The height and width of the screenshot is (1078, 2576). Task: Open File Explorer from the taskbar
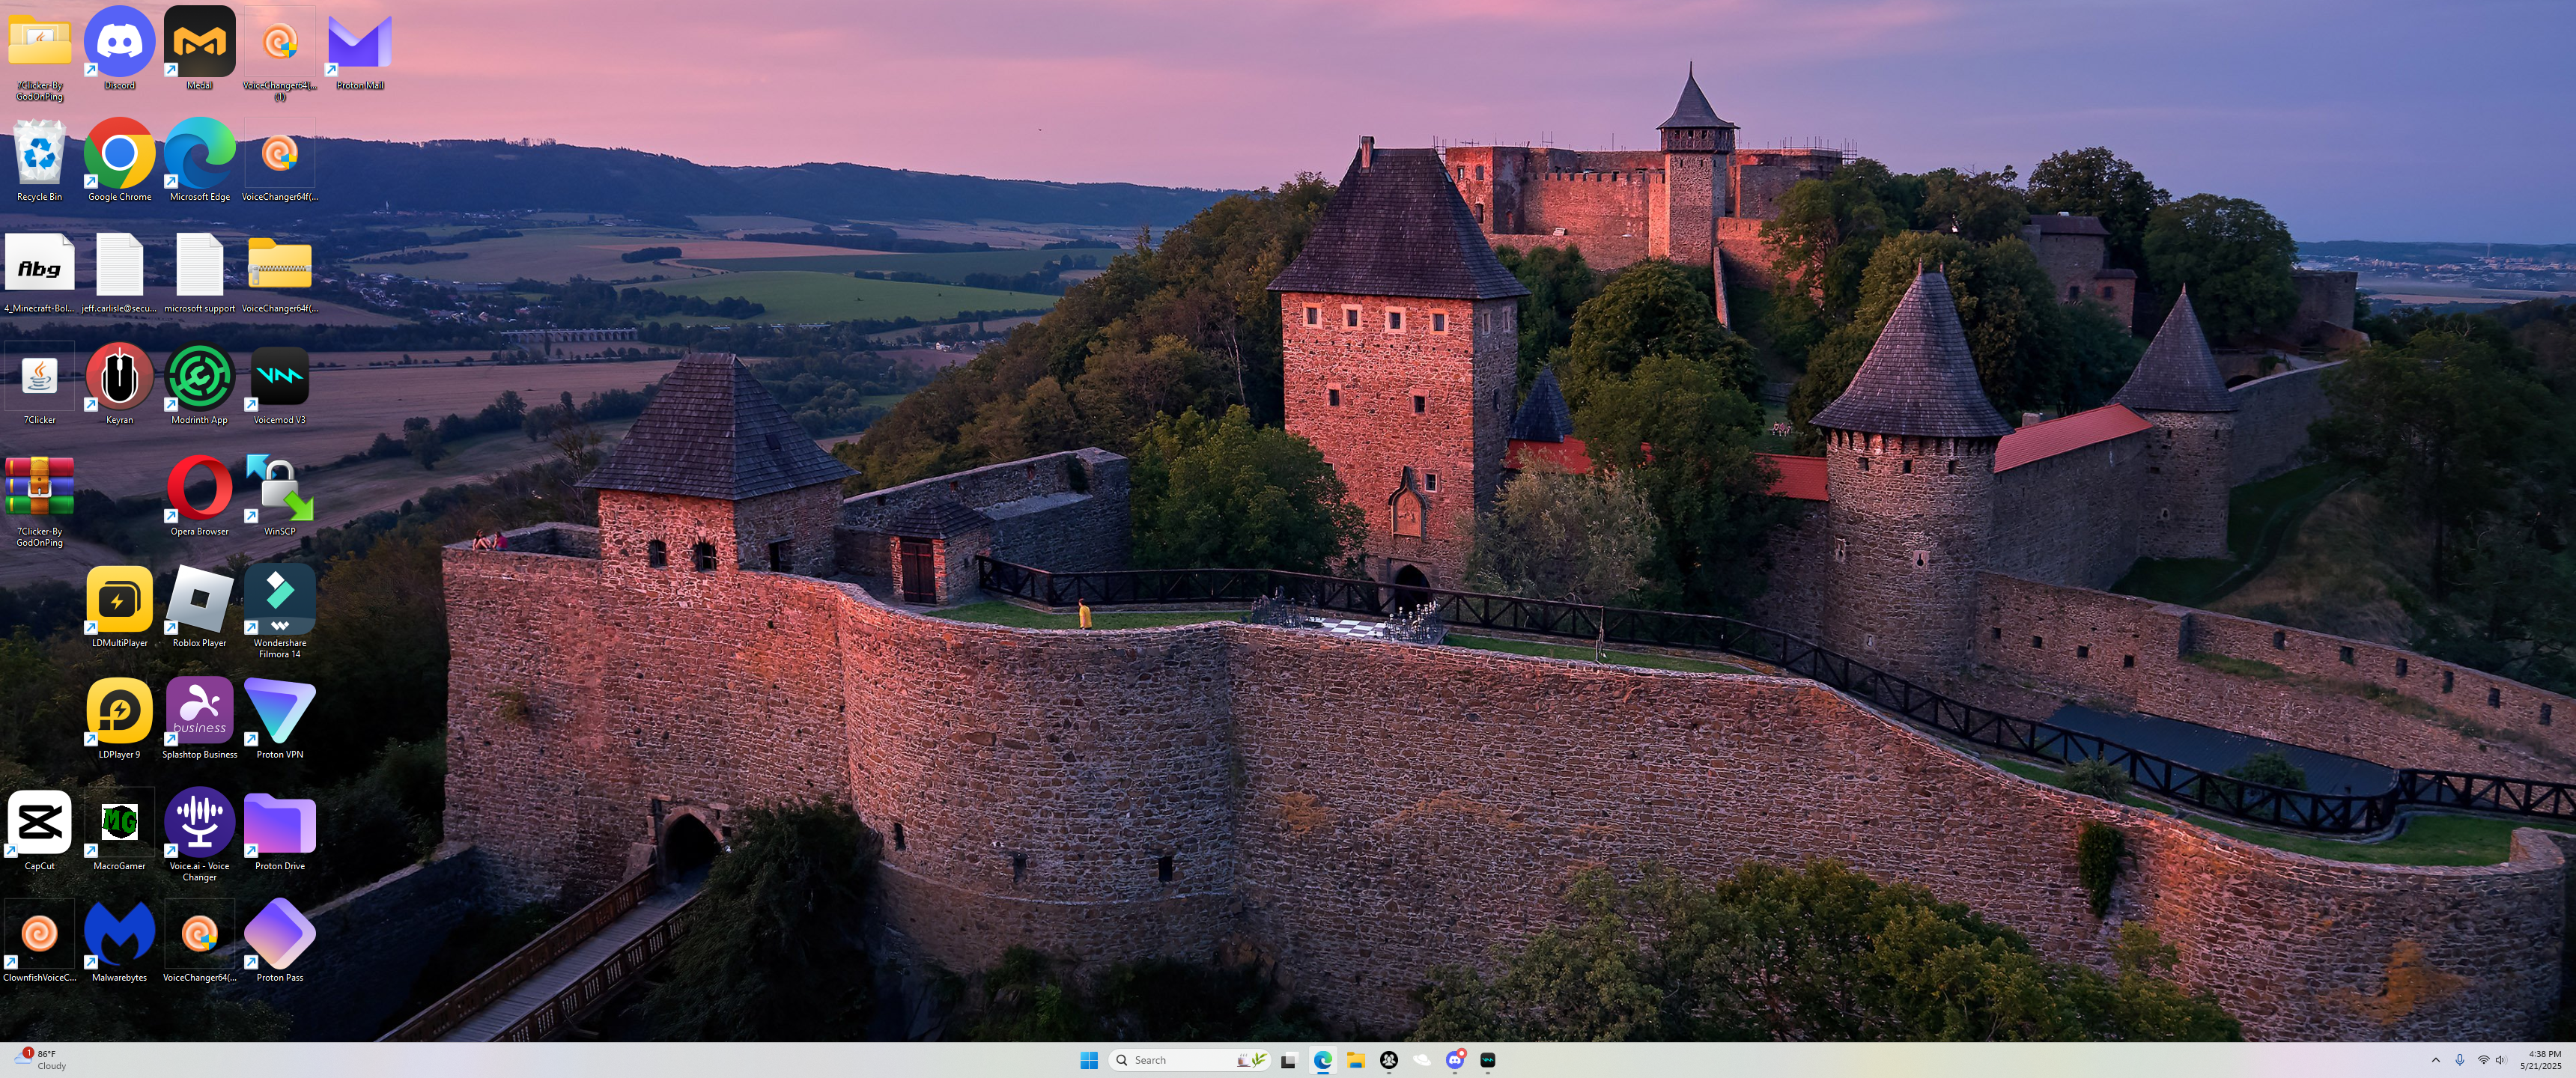pyautogui.click(x=1355, y=1060)
